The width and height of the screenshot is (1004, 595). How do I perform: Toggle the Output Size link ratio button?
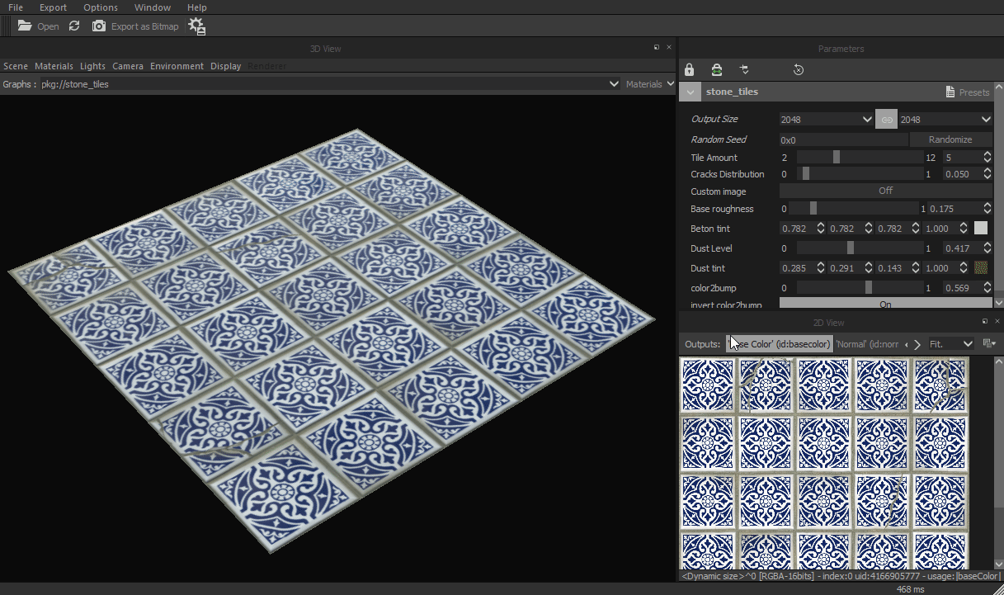click(x=887, y=120)
